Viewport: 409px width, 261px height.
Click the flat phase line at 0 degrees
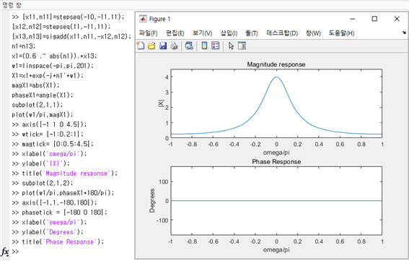click(x=276, y=200)
